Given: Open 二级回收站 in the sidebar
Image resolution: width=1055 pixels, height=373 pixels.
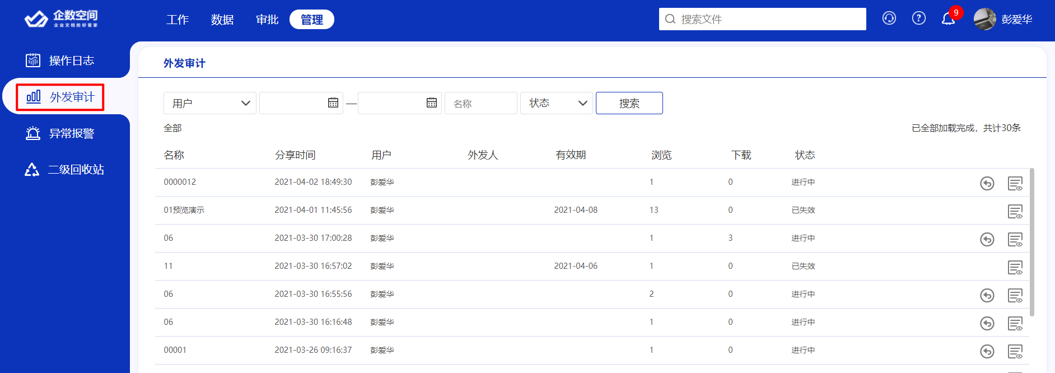Looking at the screenshot, I should click(64, 170).
